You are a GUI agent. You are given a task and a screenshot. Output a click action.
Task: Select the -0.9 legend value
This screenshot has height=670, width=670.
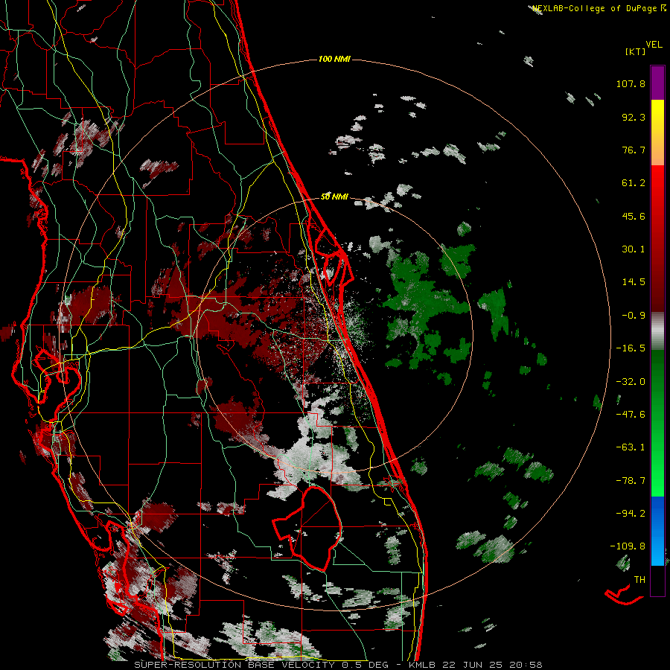pos(634,316)
